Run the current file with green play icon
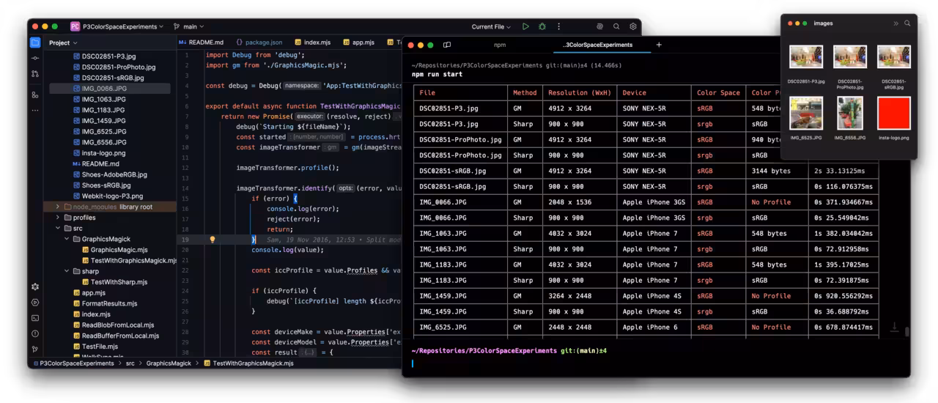 [x=525, y=26]
